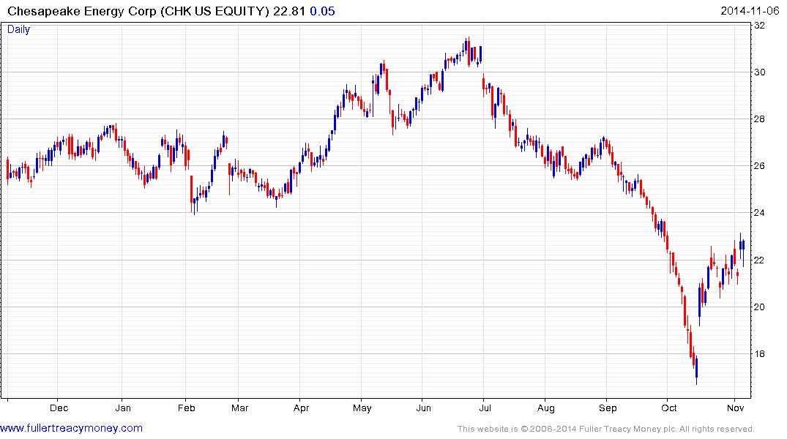This screenshot has height=439, width=787.
Task: Click the 26 price axis label
Action: (x=760, y=166)
